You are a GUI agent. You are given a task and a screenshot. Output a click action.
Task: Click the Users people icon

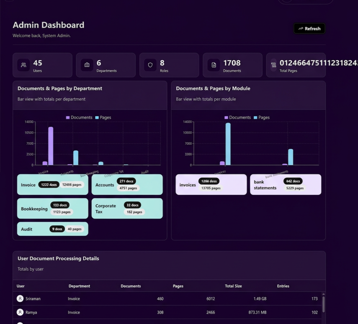(x=23, y=65)
